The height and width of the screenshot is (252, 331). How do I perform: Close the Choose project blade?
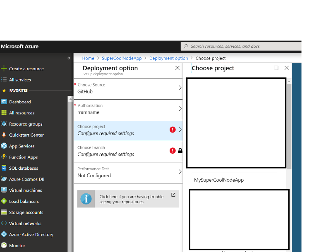coord(286,68)
